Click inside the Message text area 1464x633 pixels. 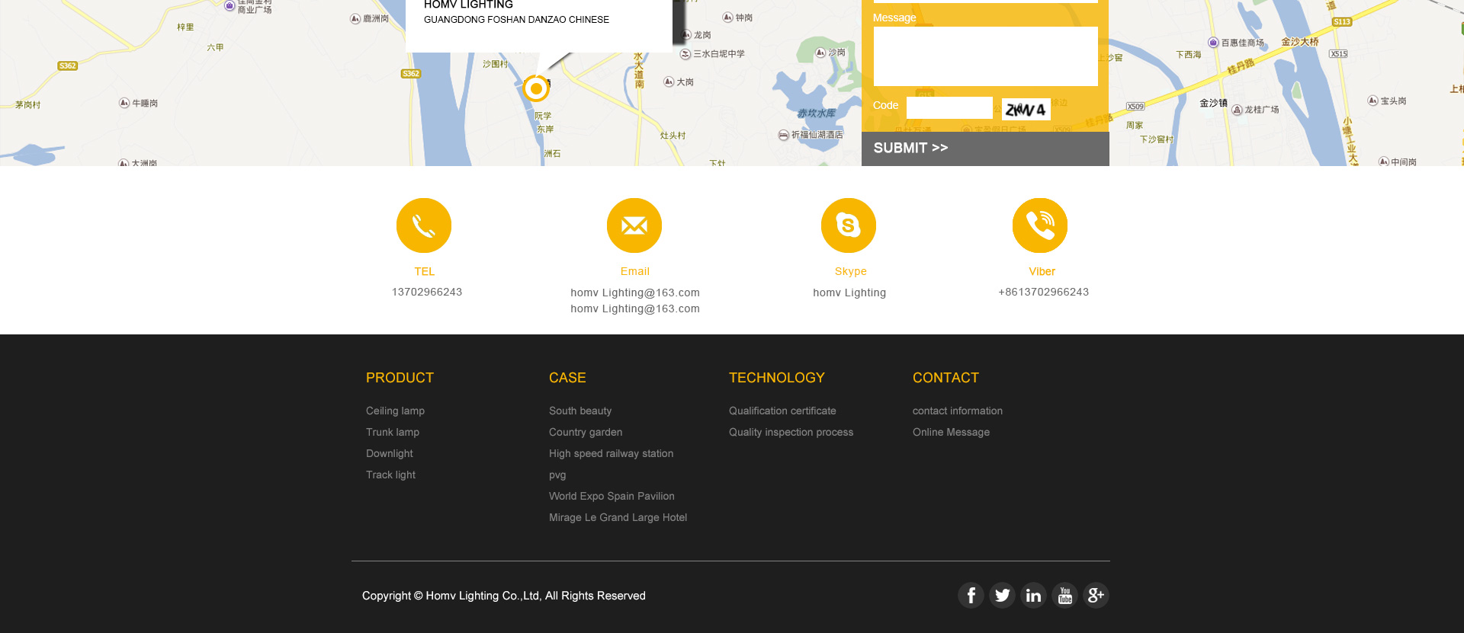tap(985, 56)
